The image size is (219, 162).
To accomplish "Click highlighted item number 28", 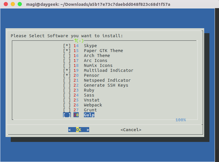I will tap(76, 115).
